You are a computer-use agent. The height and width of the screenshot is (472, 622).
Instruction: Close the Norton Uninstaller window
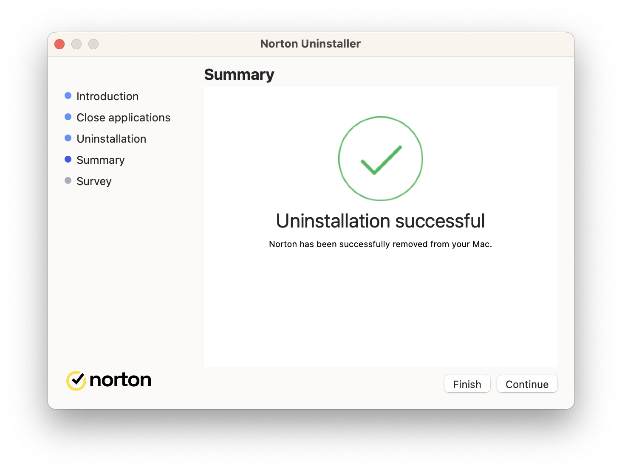[x=59, y=44]
